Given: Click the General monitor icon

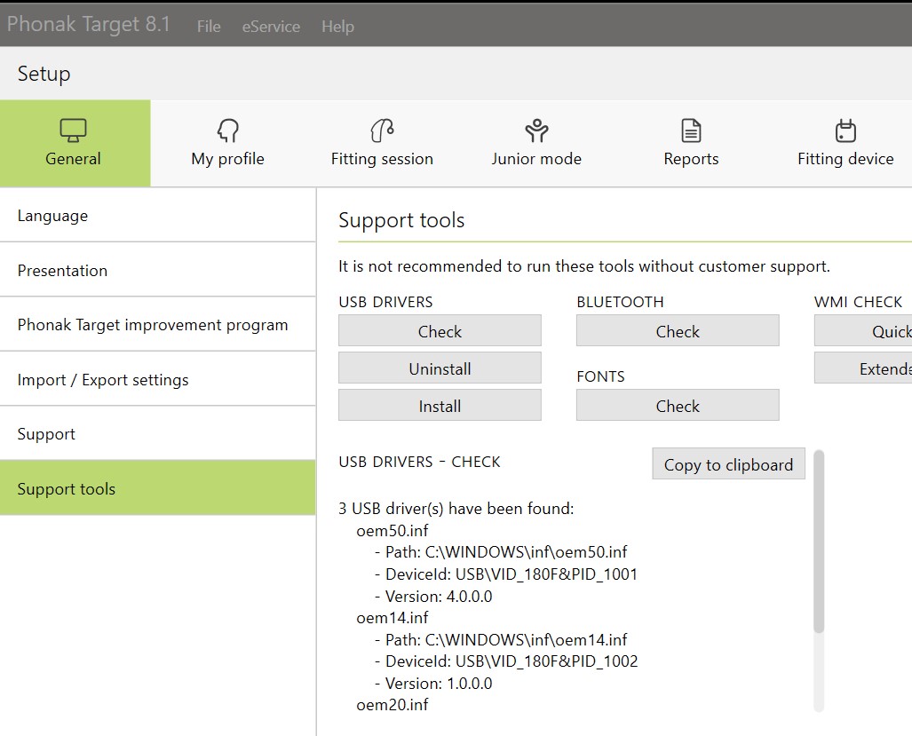Looking at the screenshot, I should coord(74,131).
